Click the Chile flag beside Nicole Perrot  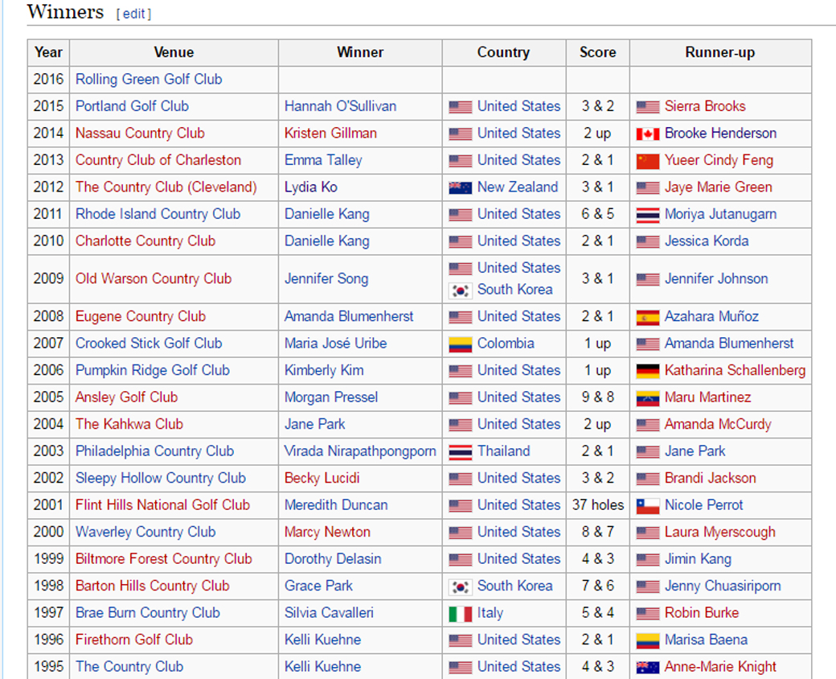coord(648,506)
